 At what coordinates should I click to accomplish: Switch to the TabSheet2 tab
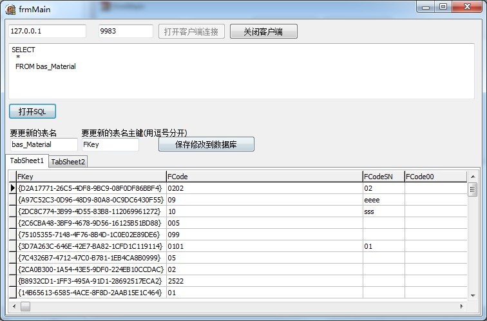tap(68, 162)
